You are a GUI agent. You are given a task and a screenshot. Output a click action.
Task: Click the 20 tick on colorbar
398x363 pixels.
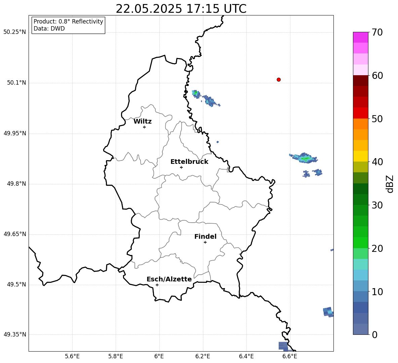377,248
